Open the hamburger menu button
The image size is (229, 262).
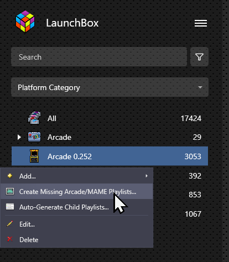point(201,23)
